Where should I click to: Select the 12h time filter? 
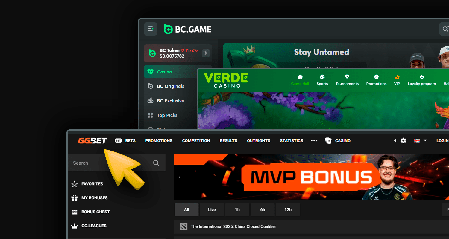point(288,210)
